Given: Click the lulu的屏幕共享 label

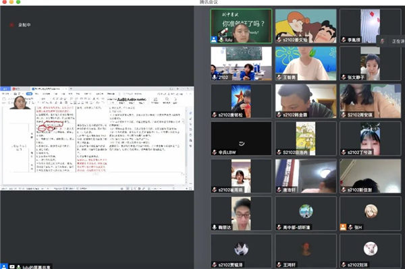Looking at the screenshot, I should click(x=36, y=267).
